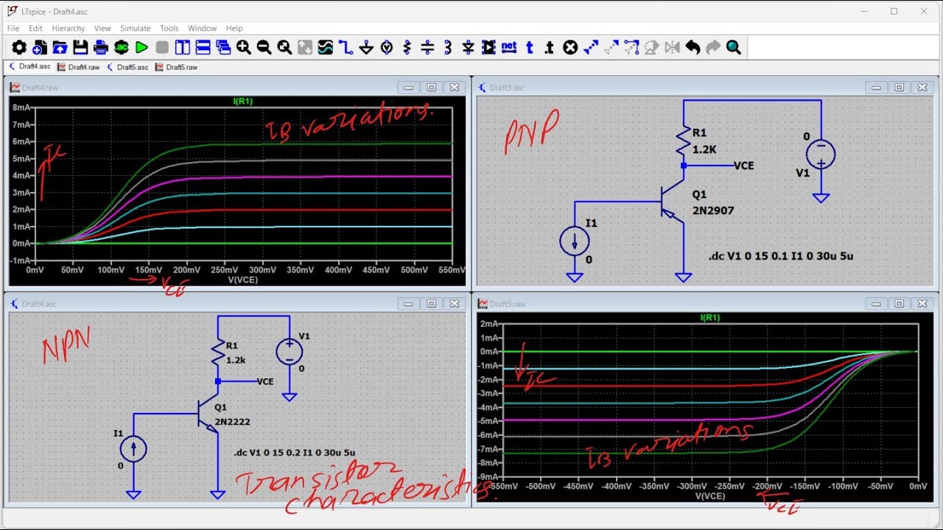The height and width of the screenshot is (530, 943).
Task: Select the SPICE Directive (.t) tool
Action: click(x=550, y=47)
